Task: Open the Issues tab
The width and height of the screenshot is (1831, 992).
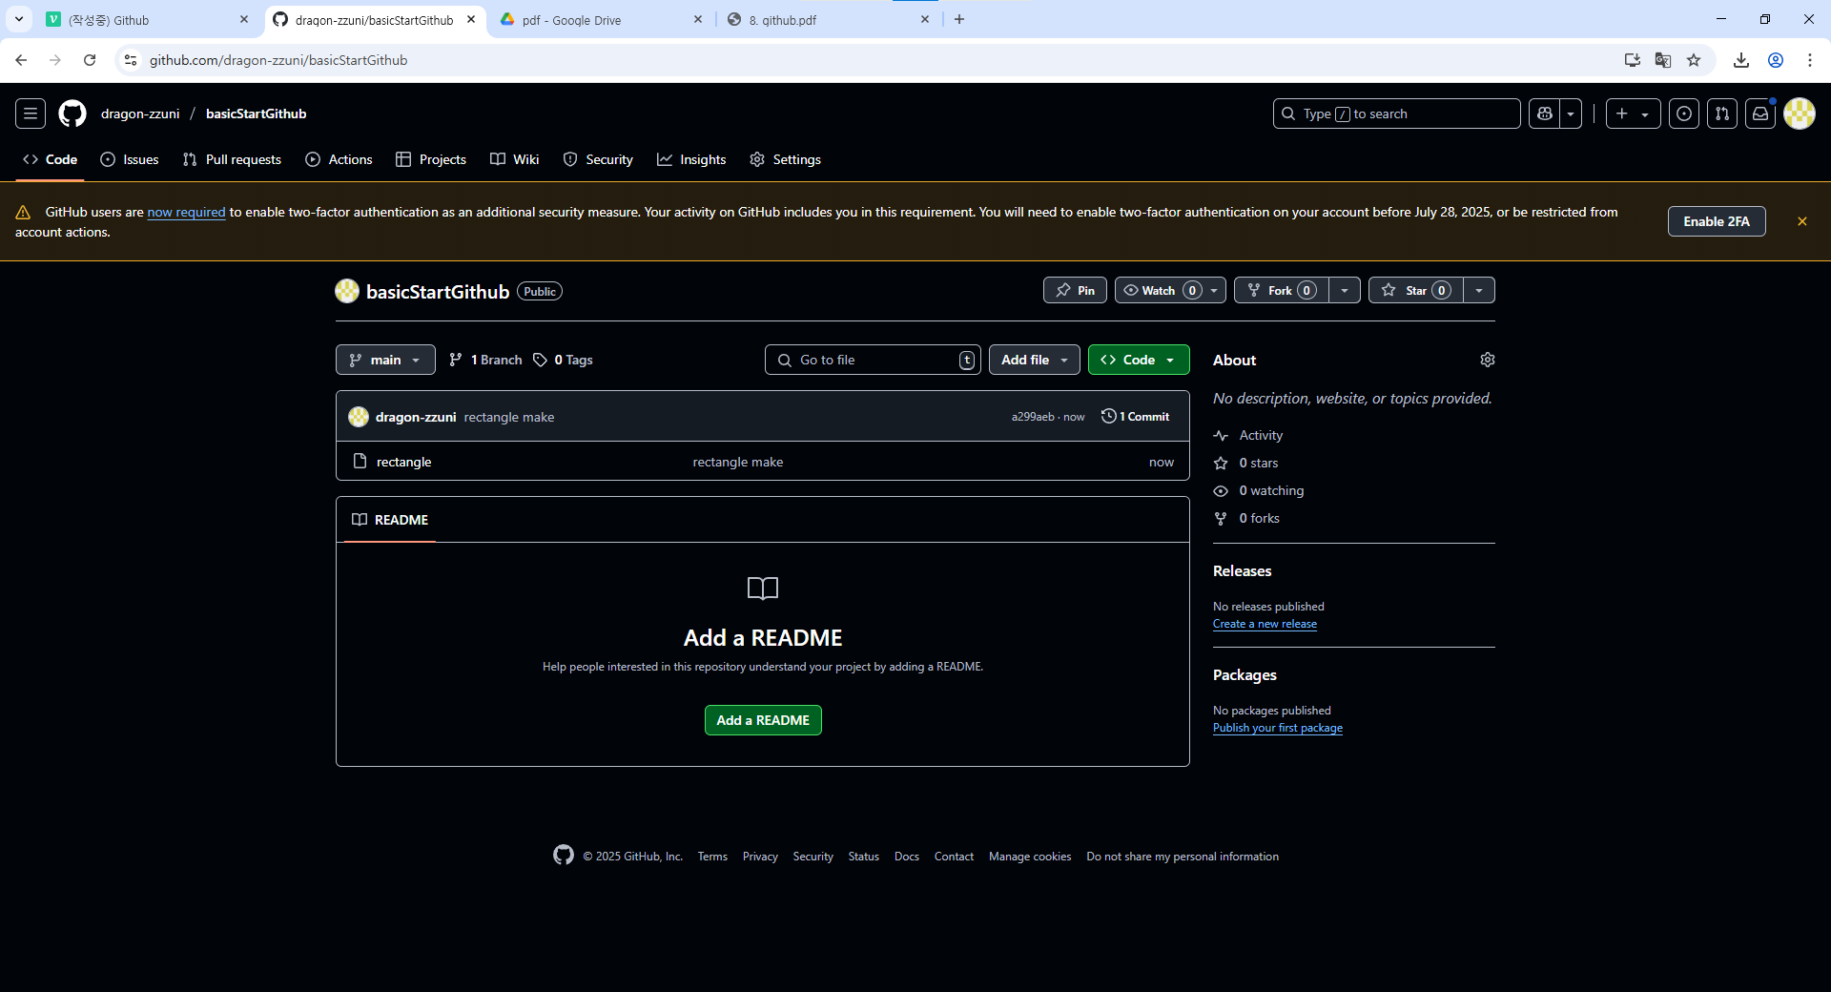Action: 130,159
